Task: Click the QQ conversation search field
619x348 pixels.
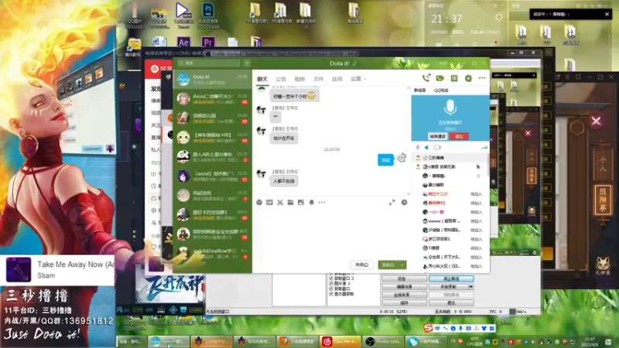Action: [x=208, y=63]
